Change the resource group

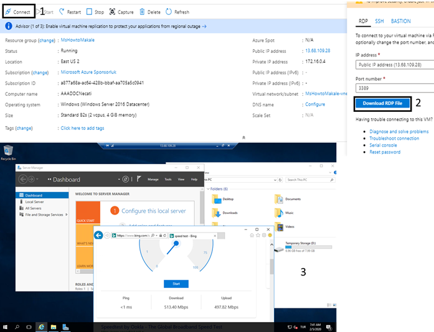47,40
